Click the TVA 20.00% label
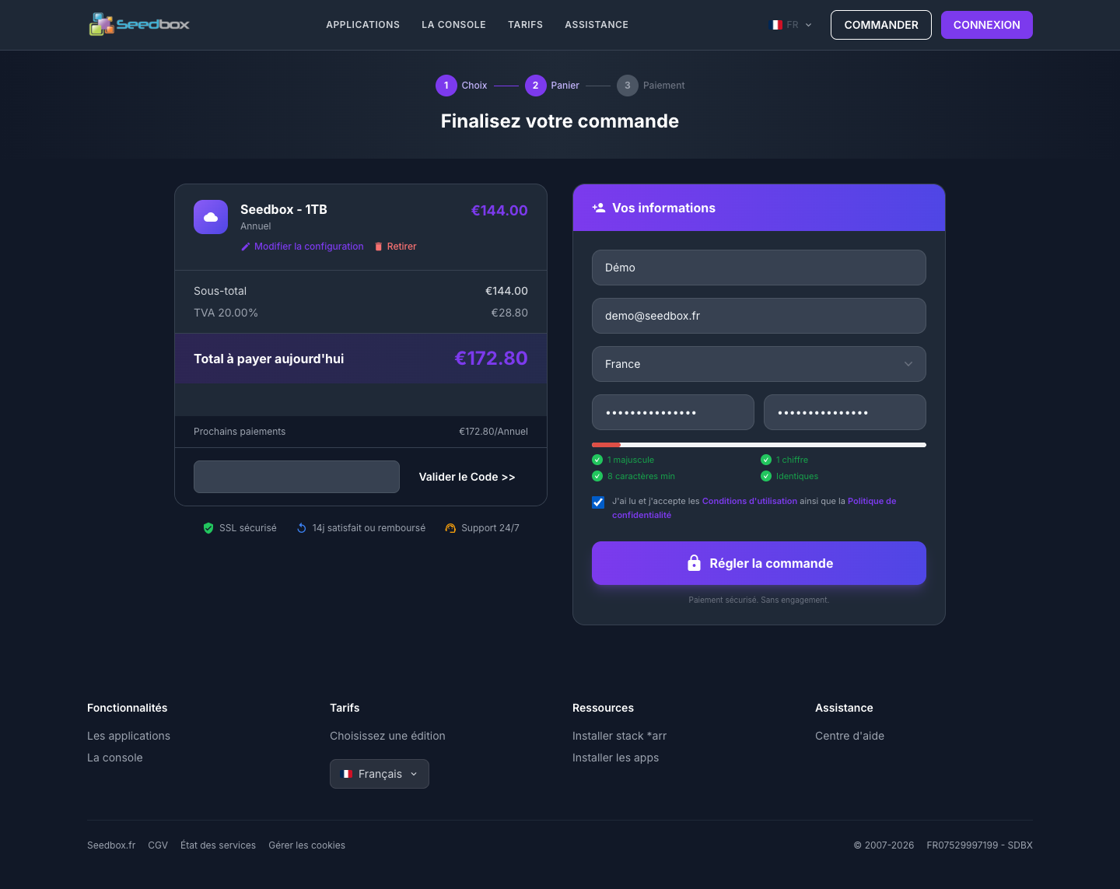Screen dimensions: 1120x889 pos(226,313)
